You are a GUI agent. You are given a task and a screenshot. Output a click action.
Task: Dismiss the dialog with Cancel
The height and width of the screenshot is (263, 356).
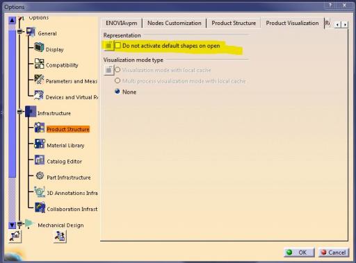(x=334, y=252)
